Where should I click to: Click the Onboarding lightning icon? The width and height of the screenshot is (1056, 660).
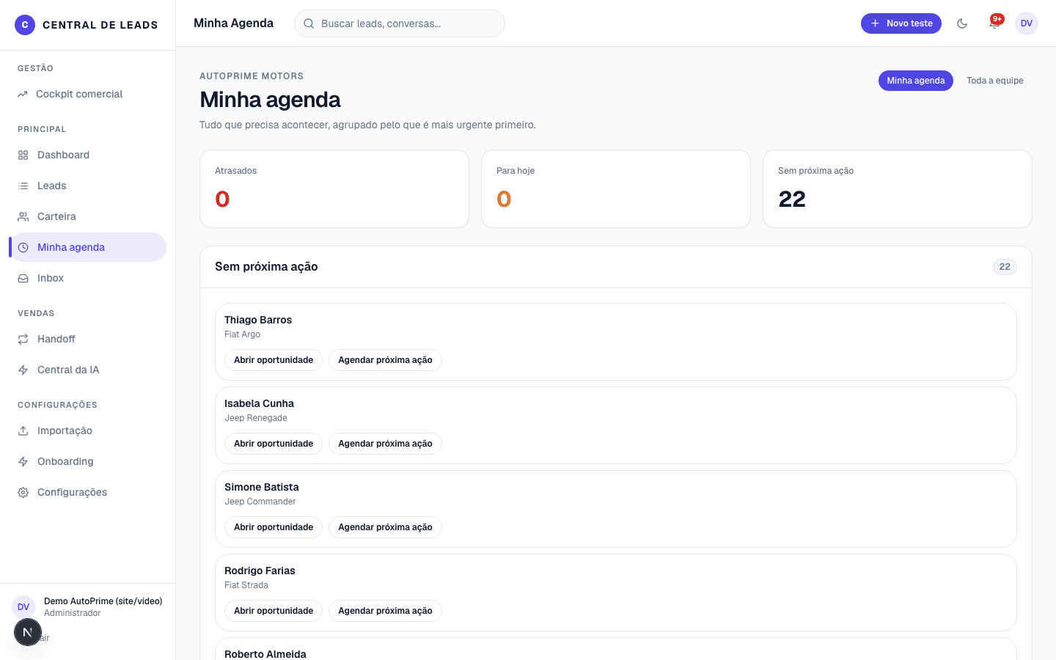pyautogui.click(x=23, y=461)
